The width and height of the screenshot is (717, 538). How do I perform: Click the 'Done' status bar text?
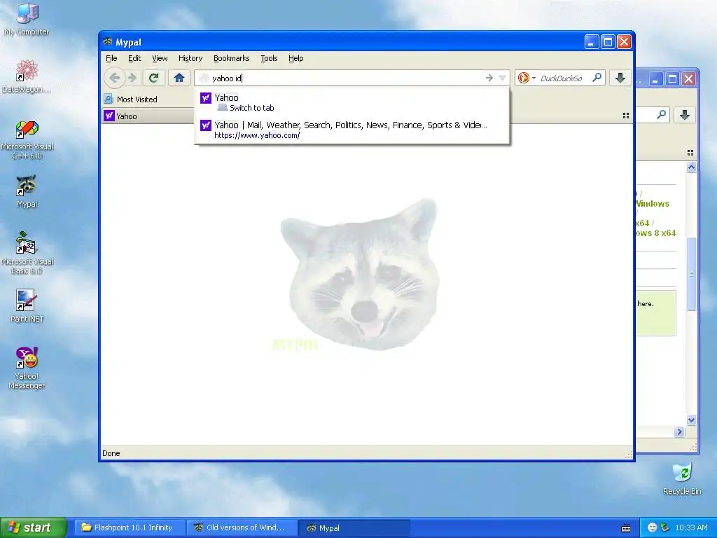pos(111,453)
